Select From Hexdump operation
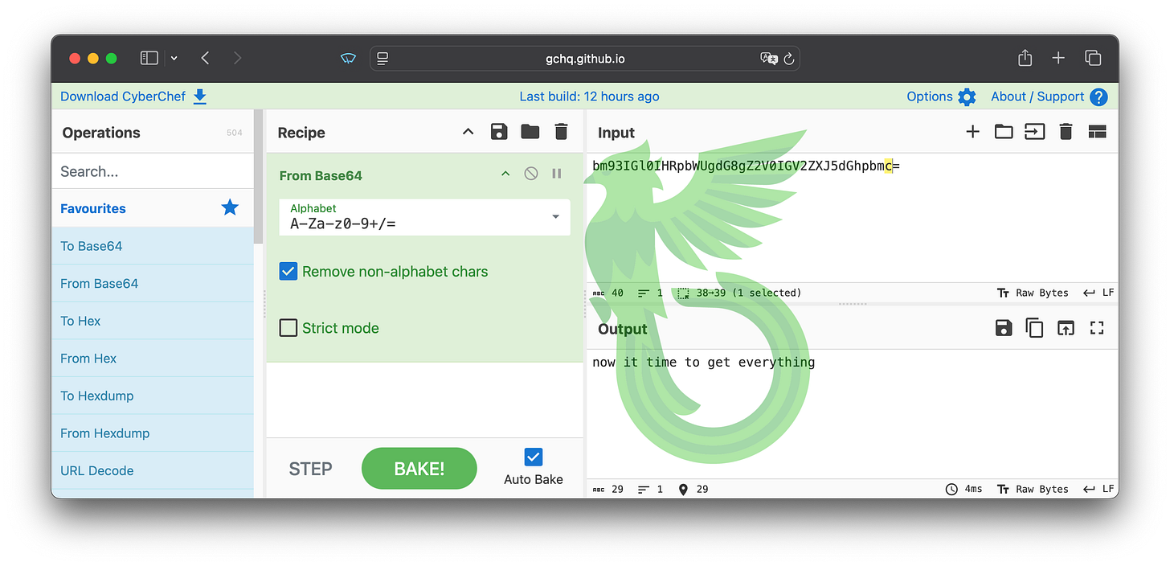1170x566 pixels. pyautogui.click(x=153, y=433)
